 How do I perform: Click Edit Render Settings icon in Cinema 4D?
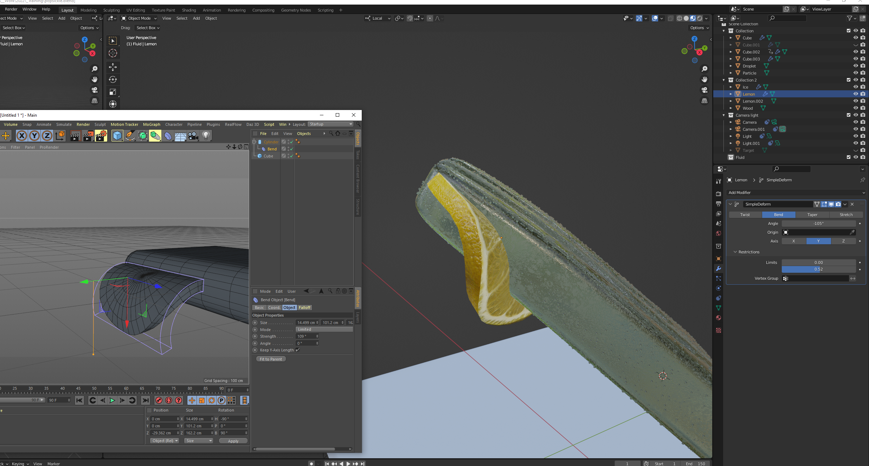(101, 136)
